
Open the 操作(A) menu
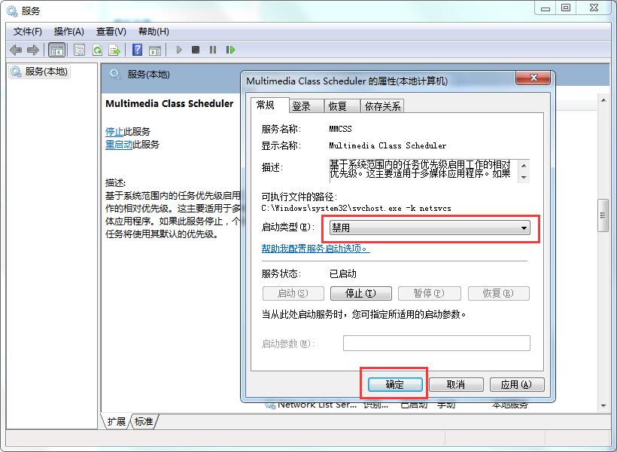click(x=69, y=32)
